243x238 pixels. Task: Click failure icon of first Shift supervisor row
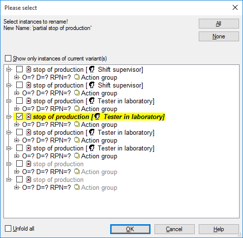click(29, 69)
